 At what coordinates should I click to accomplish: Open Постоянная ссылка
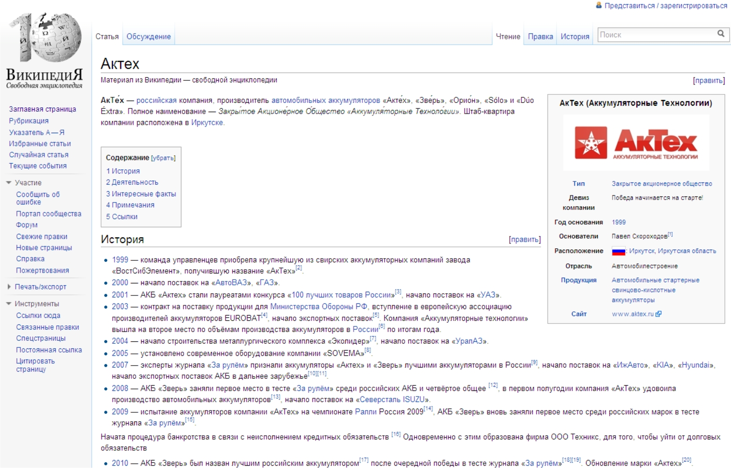click(49, 350)
